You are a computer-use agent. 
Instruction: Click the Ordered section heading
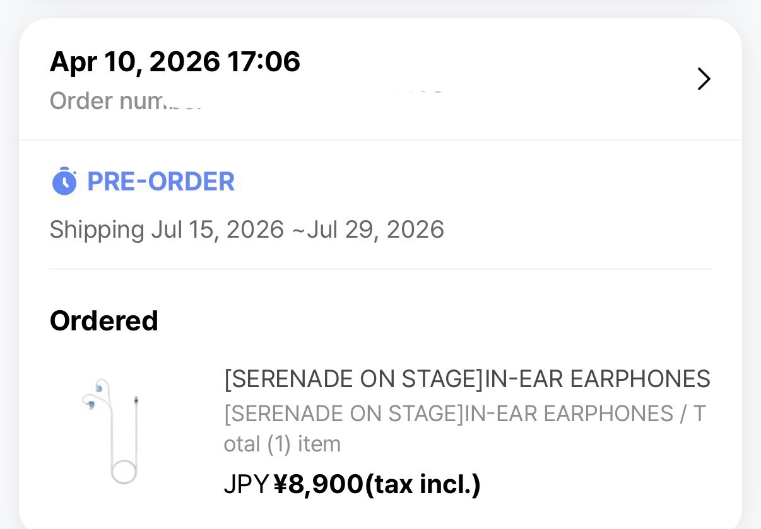click(x=104, y=320)
